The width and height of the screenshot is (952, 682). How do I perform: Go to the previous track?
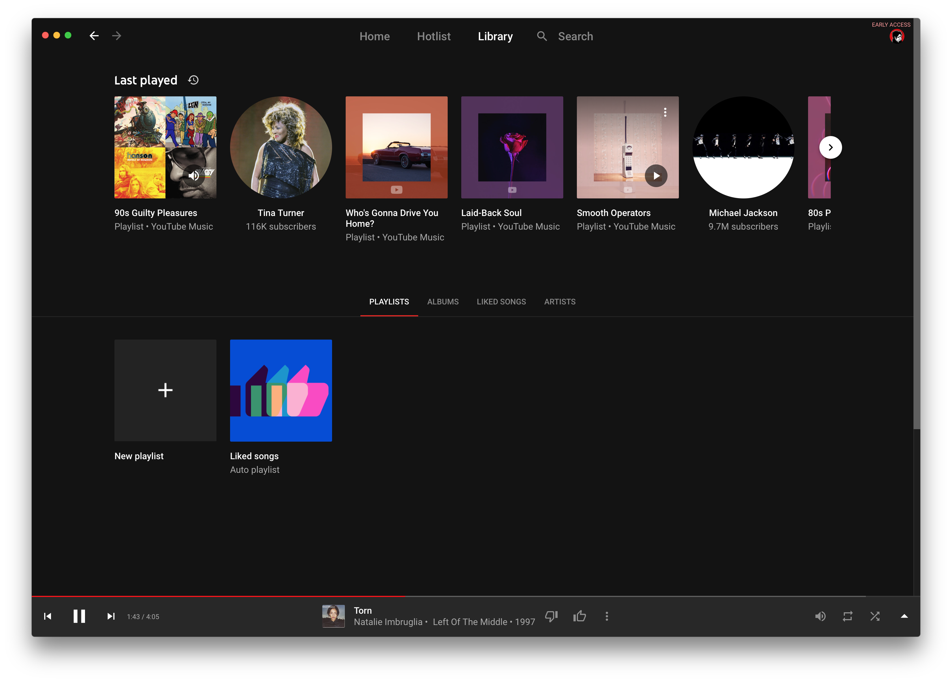(48, 616)
